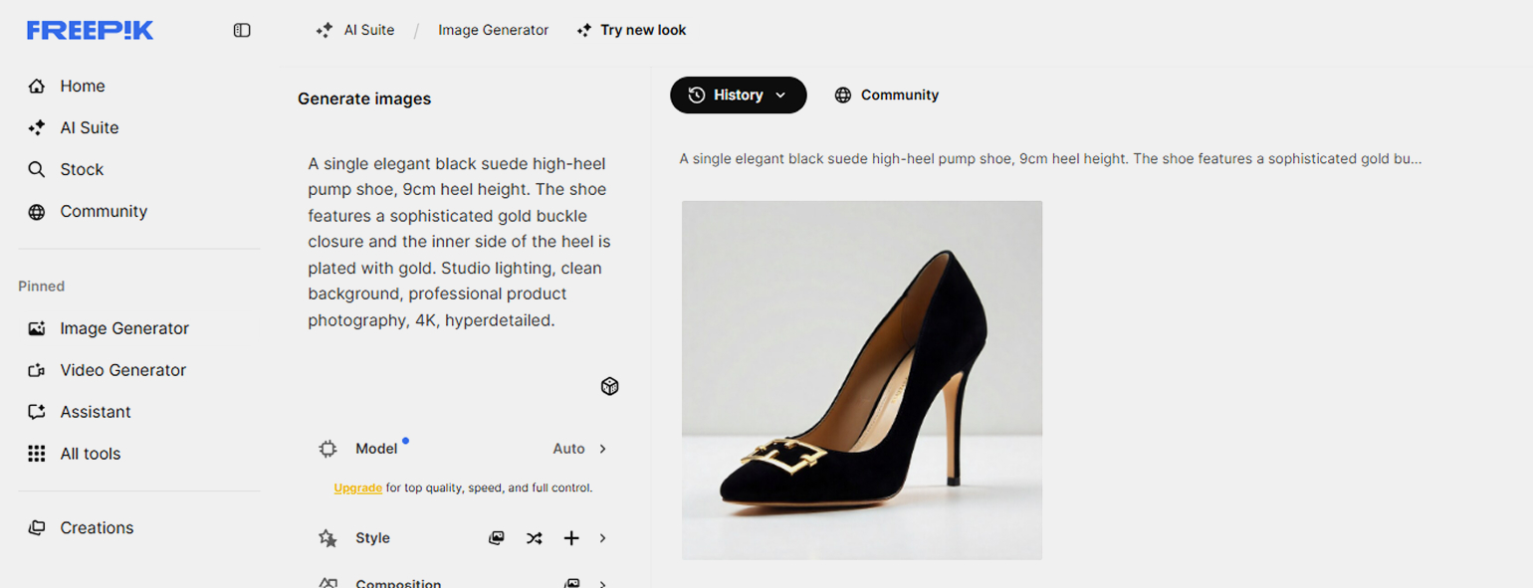The image size is (1533, 588).
Task: Click the image reference icon in the Composition row
Action: (571, 583)
